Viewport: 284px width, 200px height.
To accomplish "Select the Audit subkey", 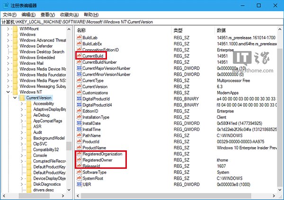I will [x=37, y=132].
